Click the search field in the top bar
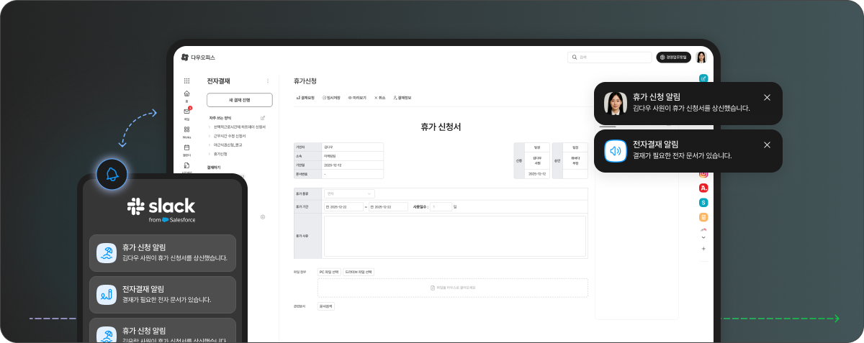Viewport: 864px width, 343px height. (609, 58)
